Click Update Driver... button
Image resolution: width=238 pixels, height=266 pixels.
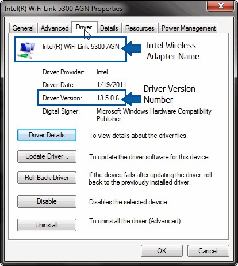47,156
